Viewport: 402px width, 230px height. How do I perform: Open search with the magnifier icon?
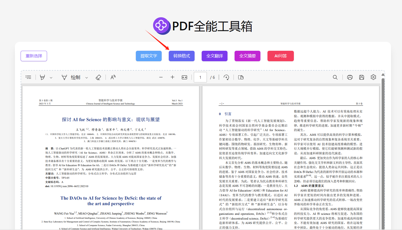[335, 77]
